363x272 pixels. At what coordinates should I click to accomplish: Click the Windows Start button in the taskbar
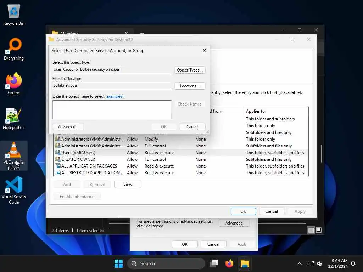[x=118, y=263]
